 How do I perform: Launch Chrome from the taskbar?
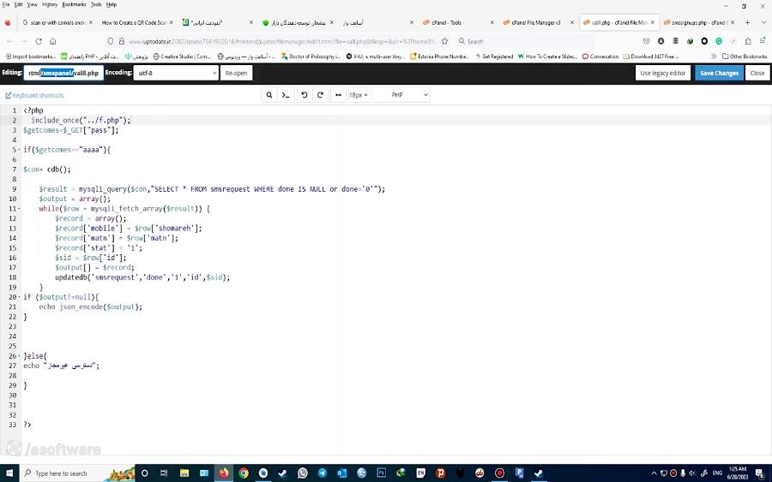244,473
